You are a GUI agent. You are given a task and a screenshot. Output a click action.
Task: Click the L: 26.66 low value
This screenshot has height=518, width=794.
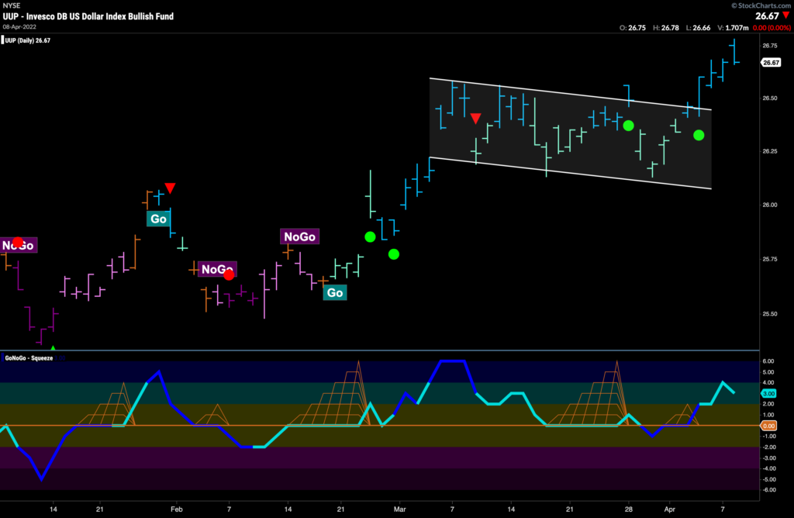[x=698, y=28]
